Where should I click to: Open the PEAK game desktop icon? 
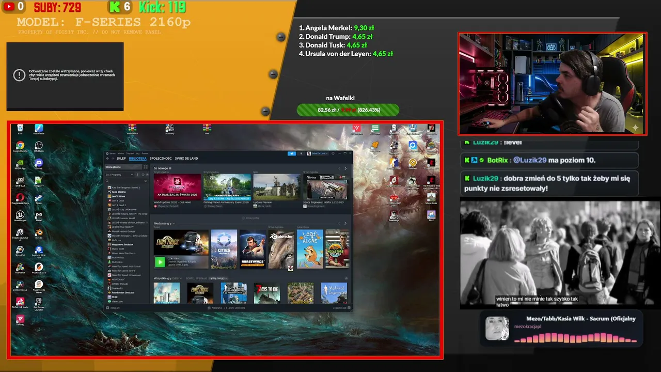431,215
